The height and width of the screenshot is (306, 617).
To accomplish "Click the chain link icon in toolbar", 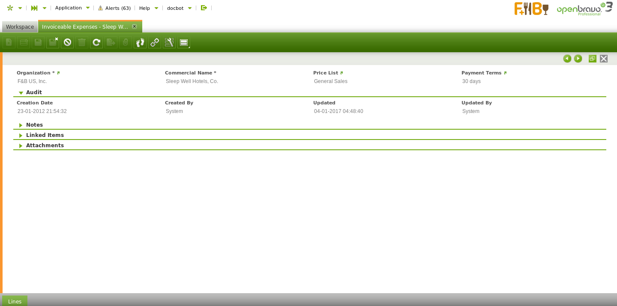I will [x=155, y=42].
